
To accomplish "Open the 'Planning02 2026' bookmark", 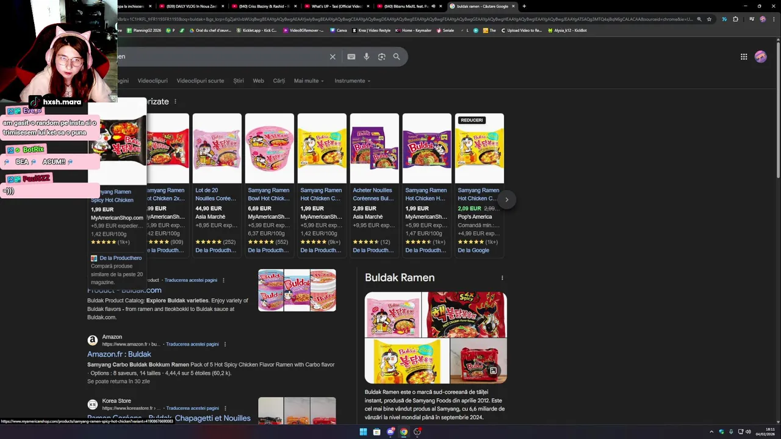I will pos(143,30).
